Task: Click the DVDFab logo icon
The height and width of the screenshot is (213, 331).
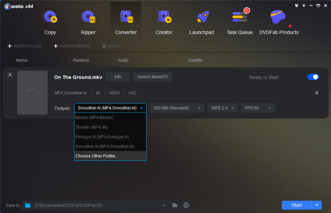Action: [x=7, y=6]
